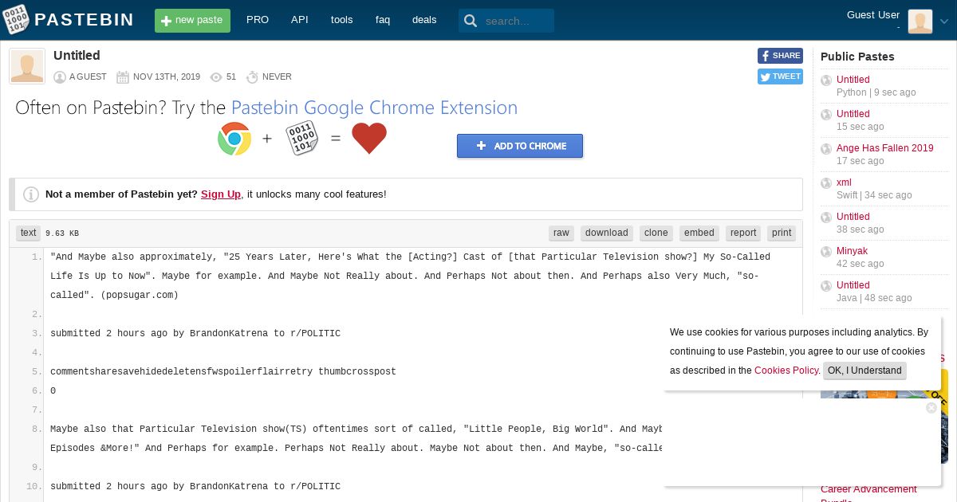957x502 pixels.
Task: Open Untitled paste from 38 sec ago
Action: 853,217
